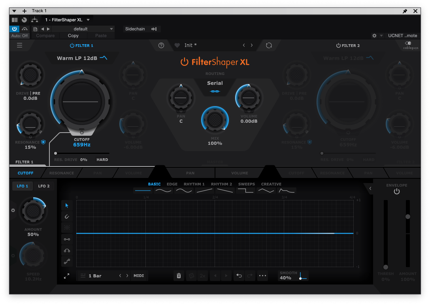Toggle plugin bypass power in host bar
The width and height of the screenshot is (430, 305).
pyautogui.click(x=14, y=29)
